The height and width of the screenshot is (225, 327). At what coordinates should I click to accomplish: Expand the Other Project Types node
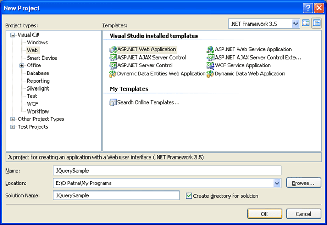pos(13,119)
